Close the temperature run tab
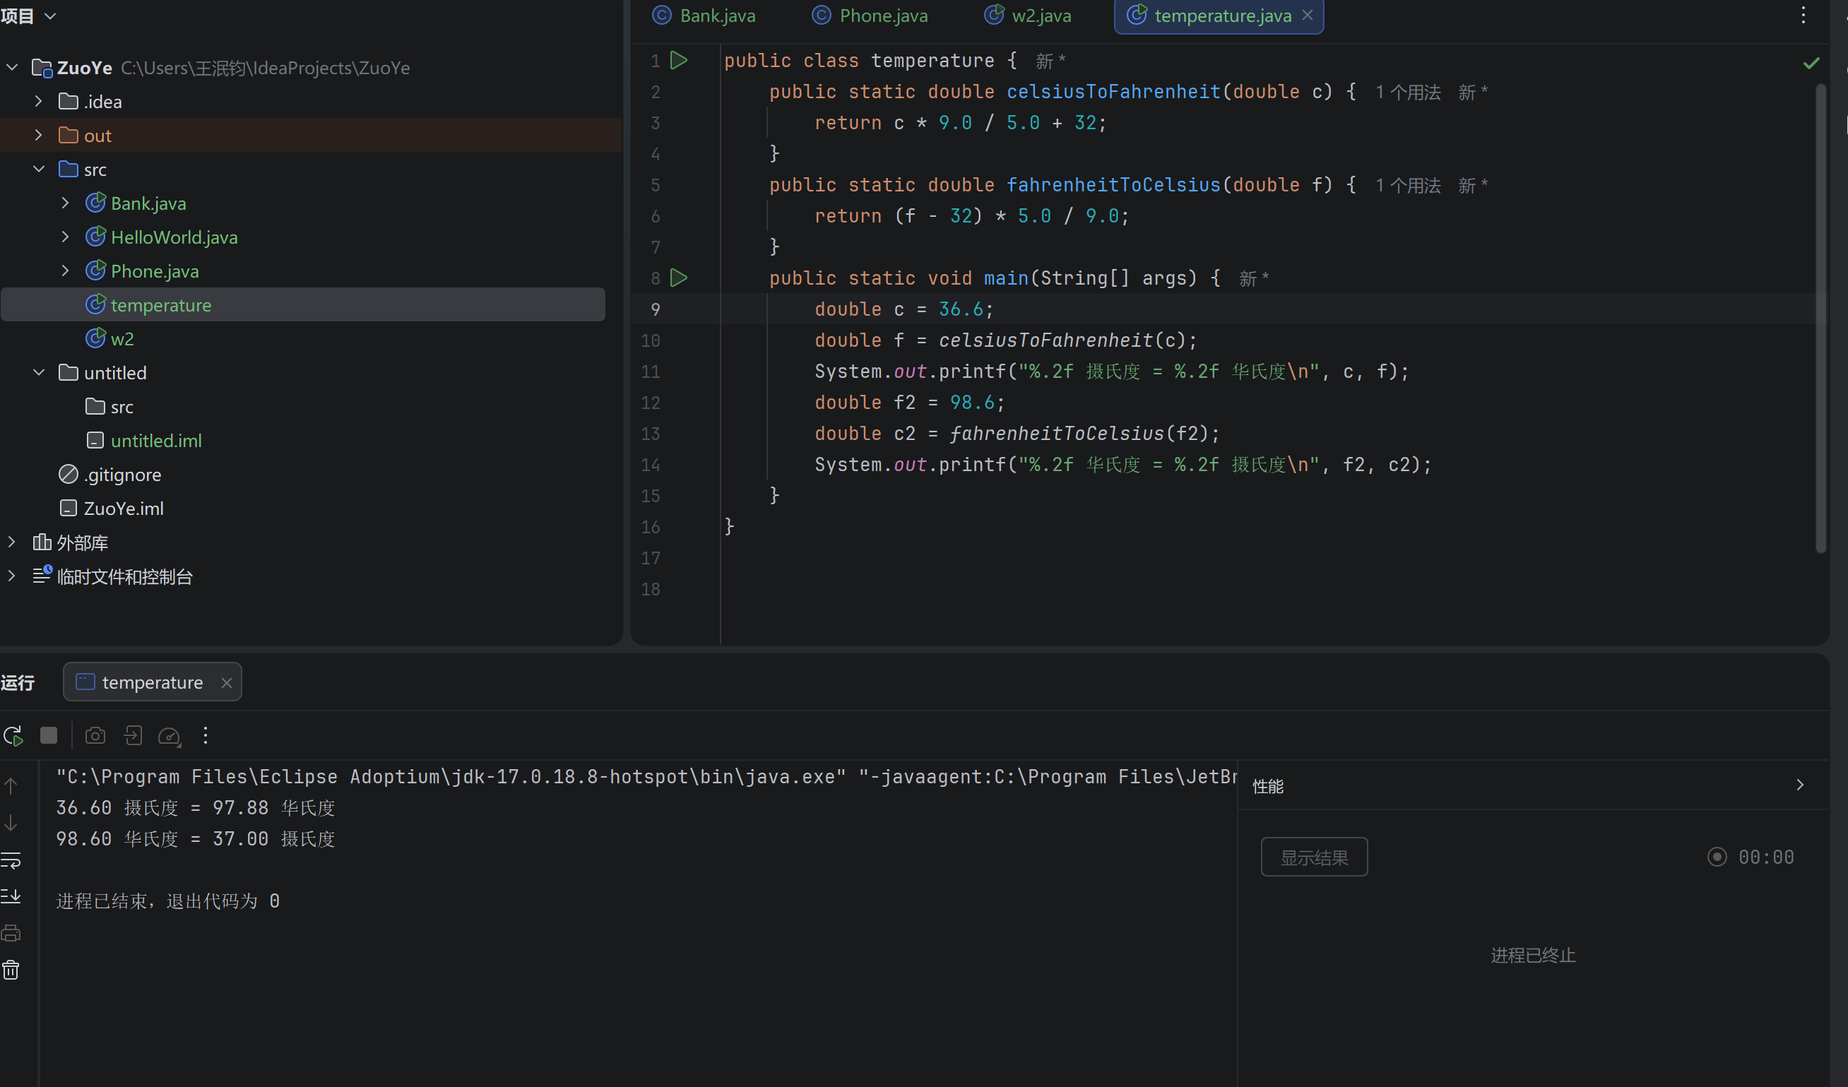Screen dimensions: 1848x1087 click(227, 682)
